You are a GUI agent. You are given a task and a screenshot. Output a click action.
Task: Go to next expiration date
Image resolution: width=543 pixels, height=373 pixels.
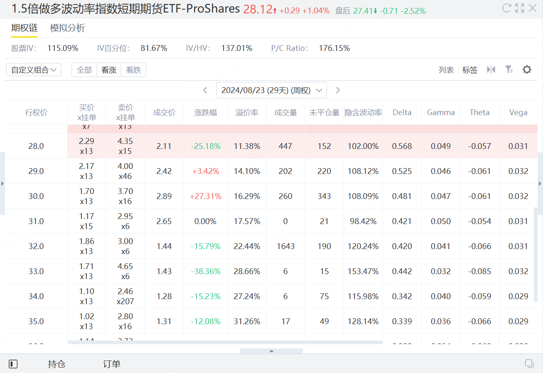pos(338,90)
